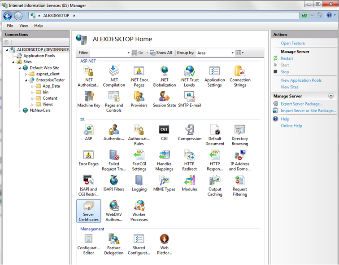339x265 pixels.
Task: Click the Restart server action
Action: point(287,58)
